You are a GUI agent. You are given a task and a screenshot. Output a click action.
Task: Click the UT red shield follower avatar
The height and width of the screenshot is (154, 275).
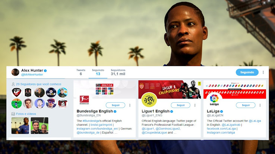point(63,104)
